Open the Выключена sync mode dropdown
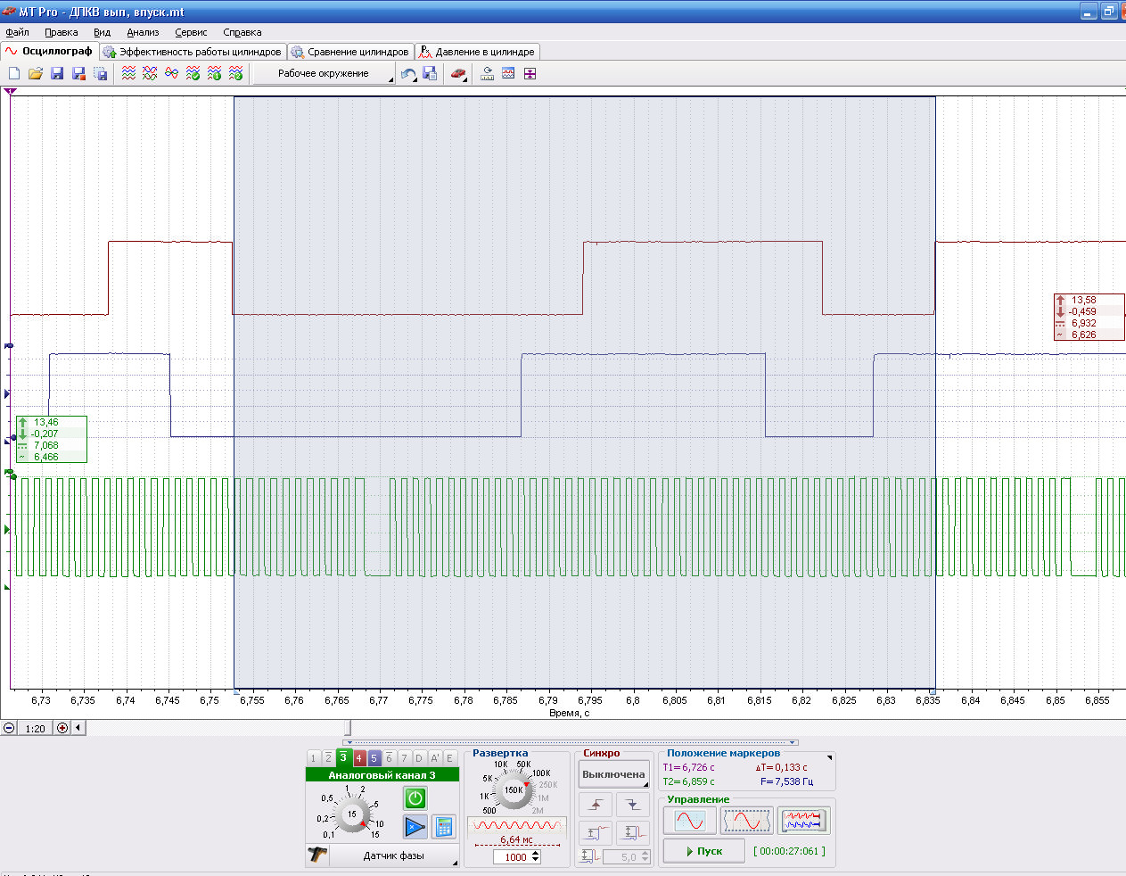The width and height of the screenshot is (1126, 876). coord(613,774)
